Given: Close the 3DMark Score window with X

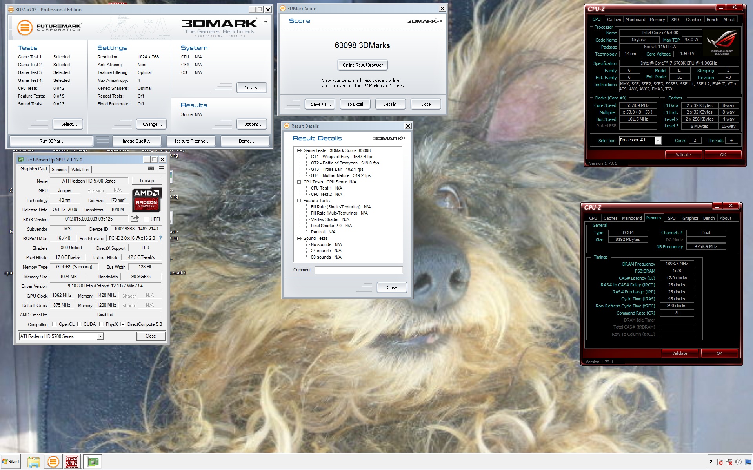Looking at the screenshot, I should coord(442,8).
